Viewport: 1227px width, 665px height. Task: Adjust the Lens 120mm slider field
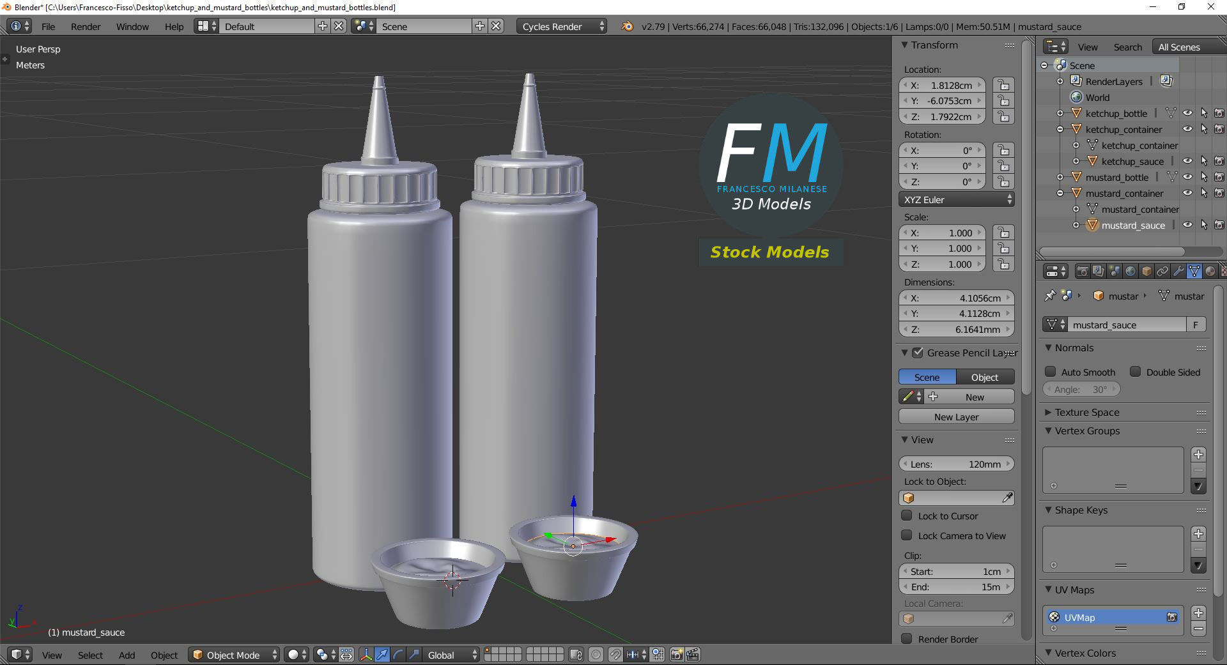(x=957, y=464)
